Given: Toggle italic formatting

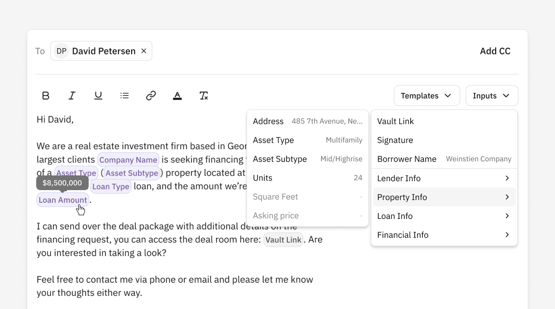Looking at the screenshot, I should tap(72, 95).
